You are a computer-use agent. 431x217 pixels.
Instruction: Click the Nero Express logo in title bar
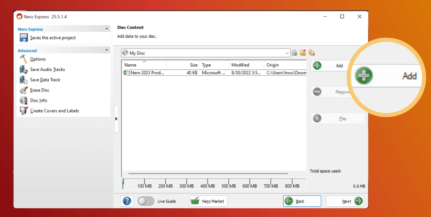(19, 17)
